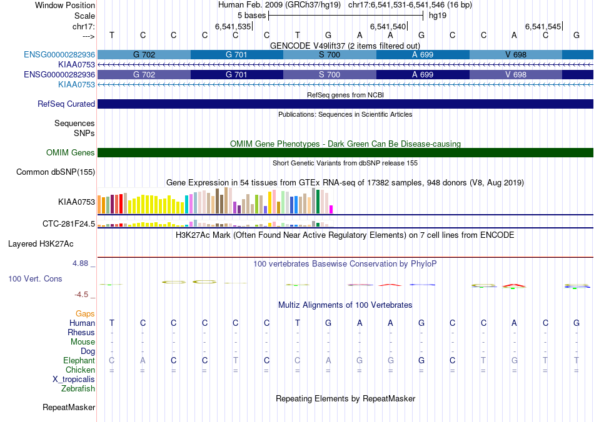594x422 pixels.
Task: Click the dark-blue ENSG00000282936 gene label
Action: click(x=59, y=74)
